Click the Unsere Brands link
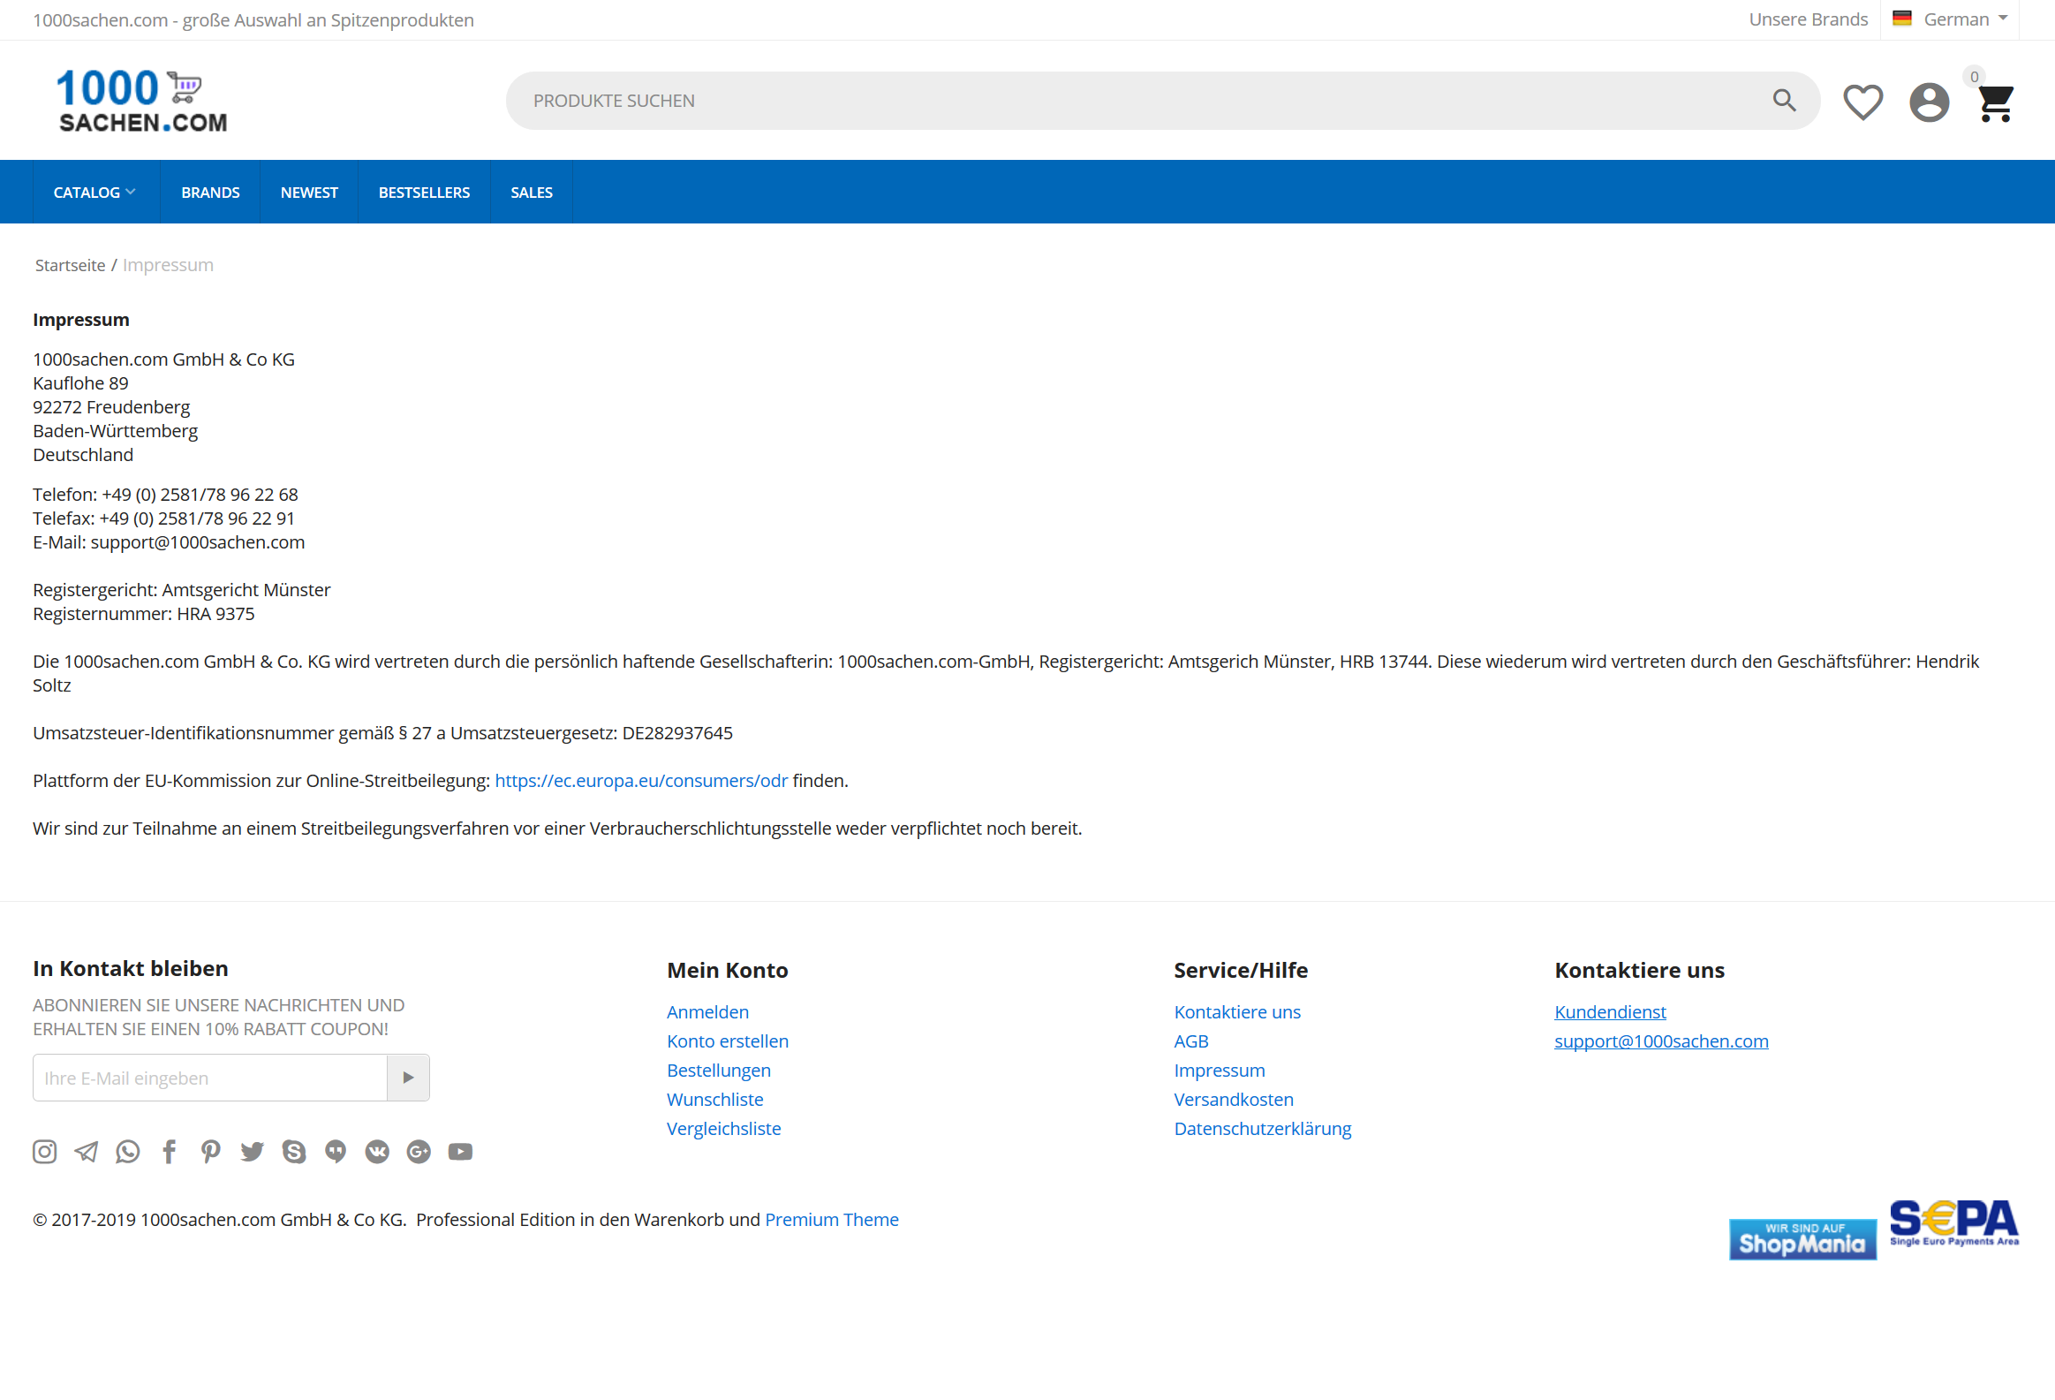This screenshot has width=2055, height=1400. click(x=1808, y=19)
